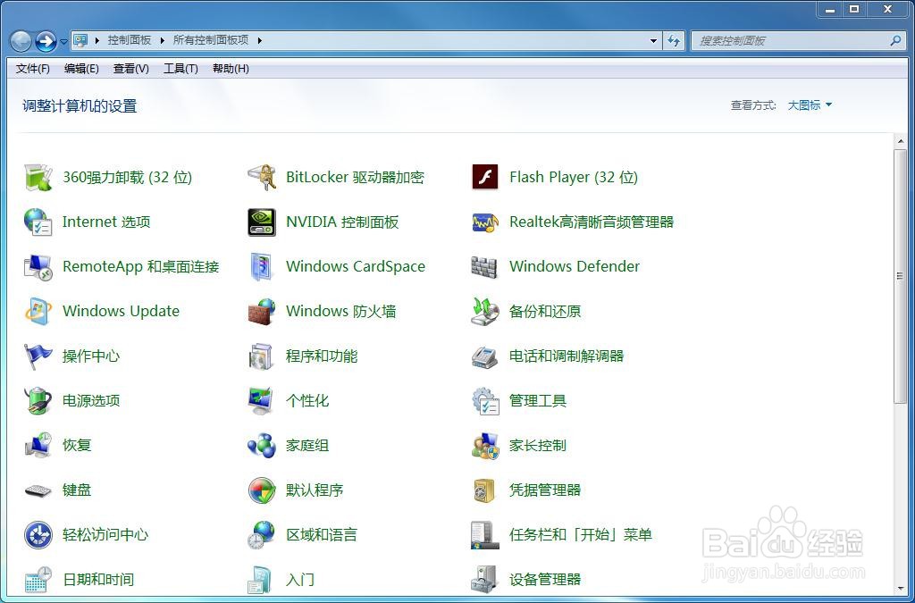Viewport: 915px width, 603px height.
Task: Click the 凭据管理器 safe icon
Action: coord(485,490)
